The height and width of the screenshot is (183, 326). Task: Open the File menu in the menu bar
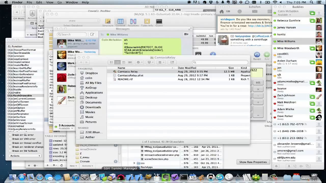click(x=29, y=2)
